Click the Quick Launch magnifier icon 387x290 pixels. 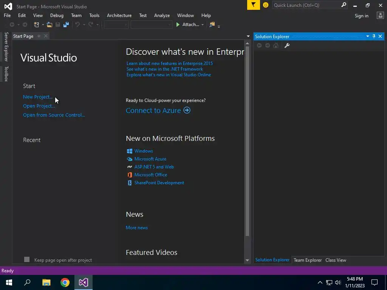344,5
